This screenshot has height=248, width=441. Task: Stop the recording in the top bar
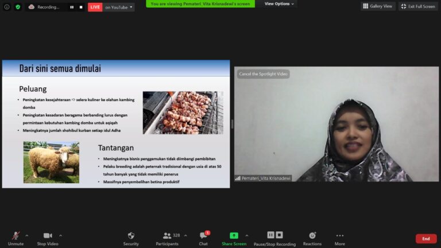click(81, 7)
